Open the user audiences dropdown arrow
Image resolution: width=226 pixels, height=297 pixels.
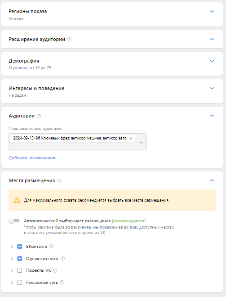[141, 143]
